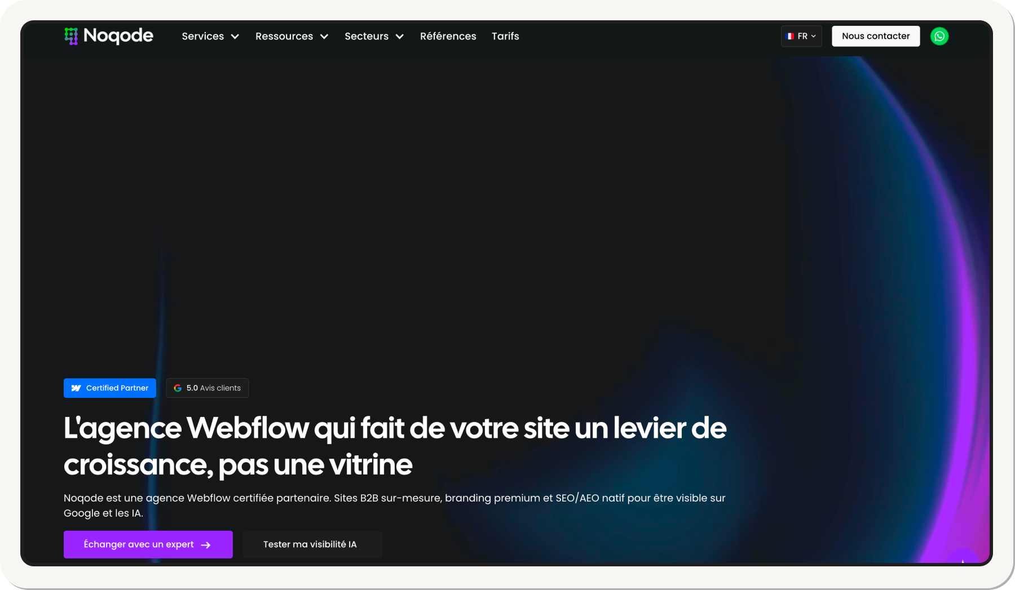
Task: Click the arrow icon in Échanger avec un expert
Action: click(206, 545)
